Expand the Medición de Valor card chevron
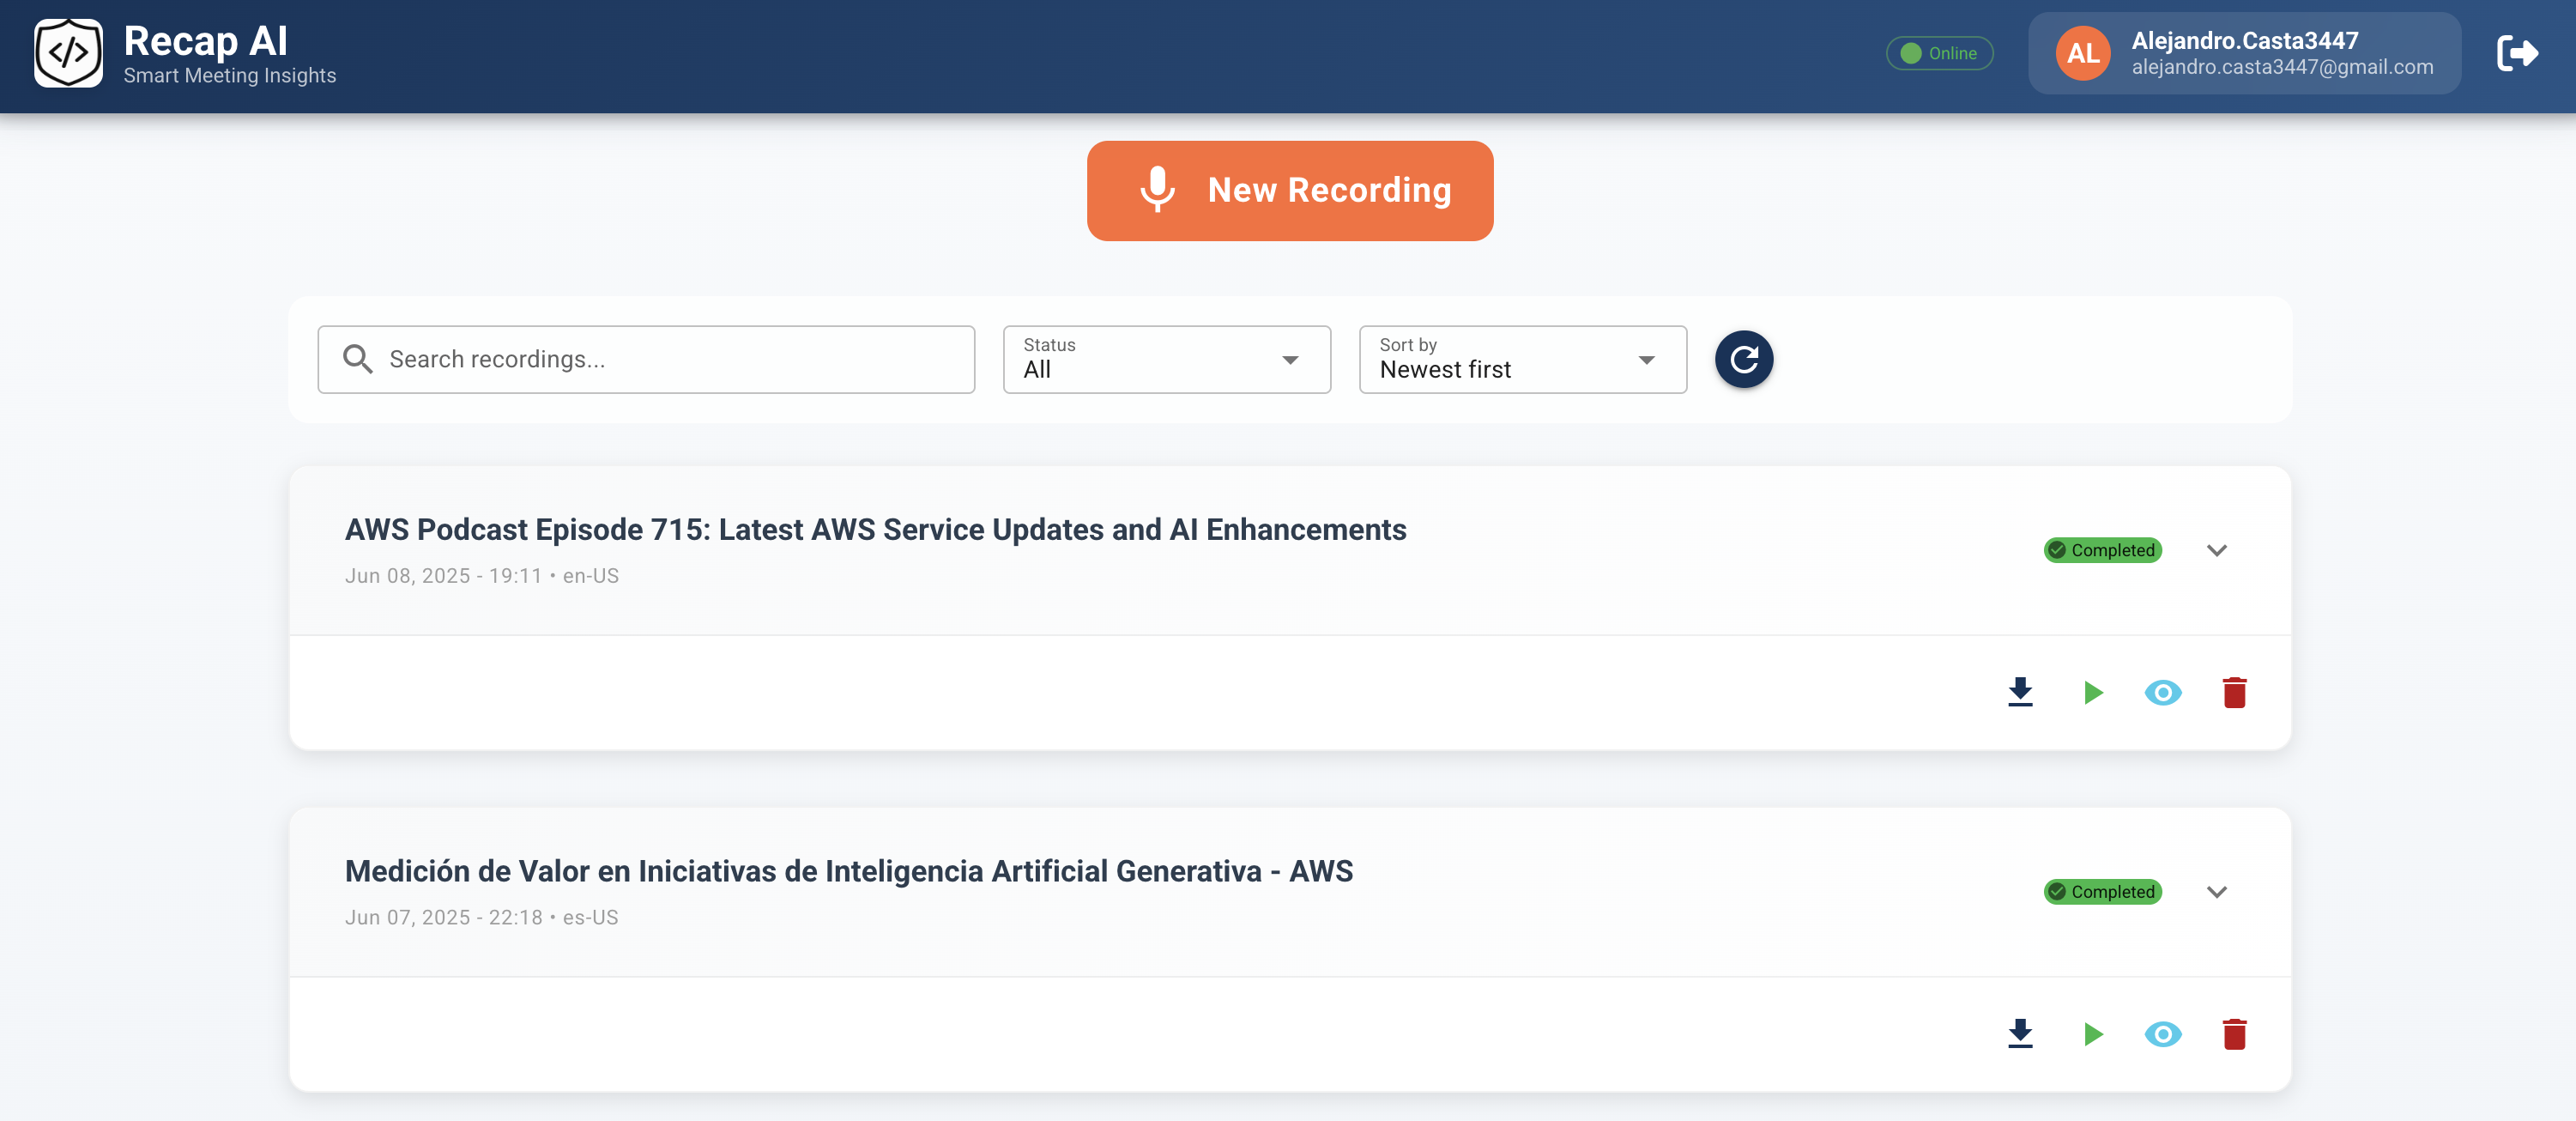 (2216, 891)
